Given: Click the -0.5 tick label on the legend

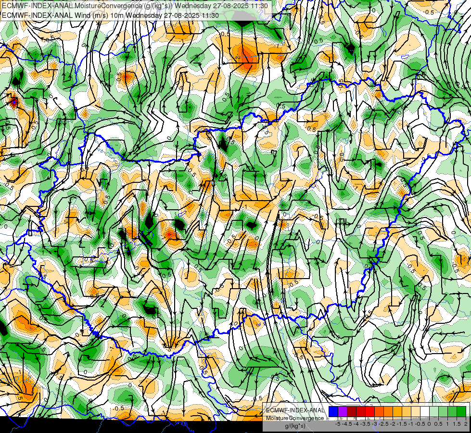Looking at the screenshot, I should (420, 424).
